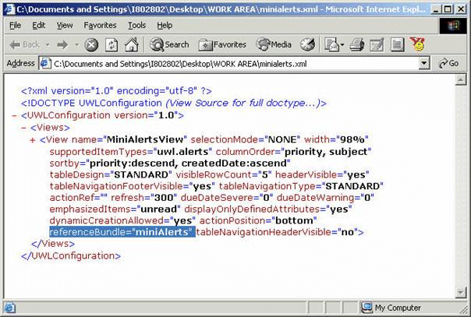The width and height of the screenshot is (471, 317).
Task: Open the Mail icon in the toolbar
Action: (x=331, y=44)
